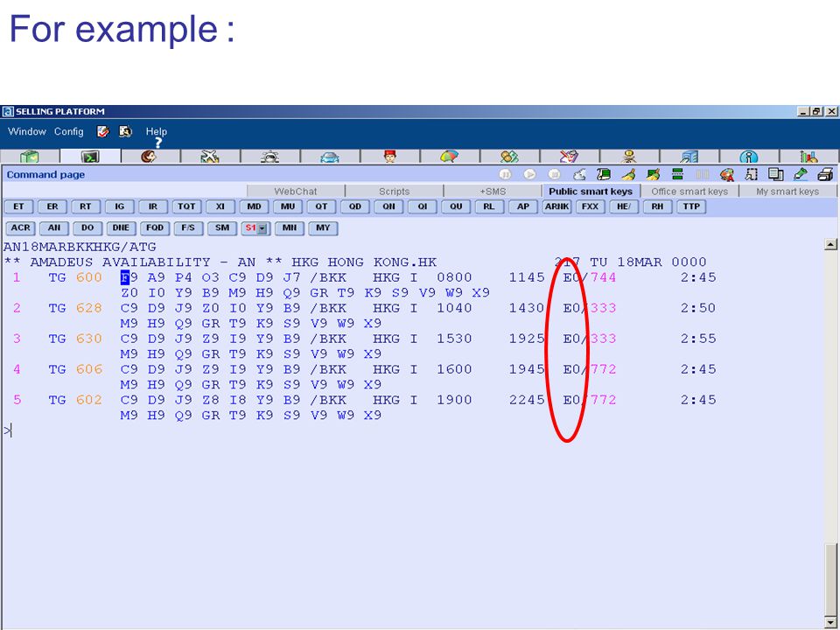
Task: Click the IG smart key button
Action: (120, 206)
